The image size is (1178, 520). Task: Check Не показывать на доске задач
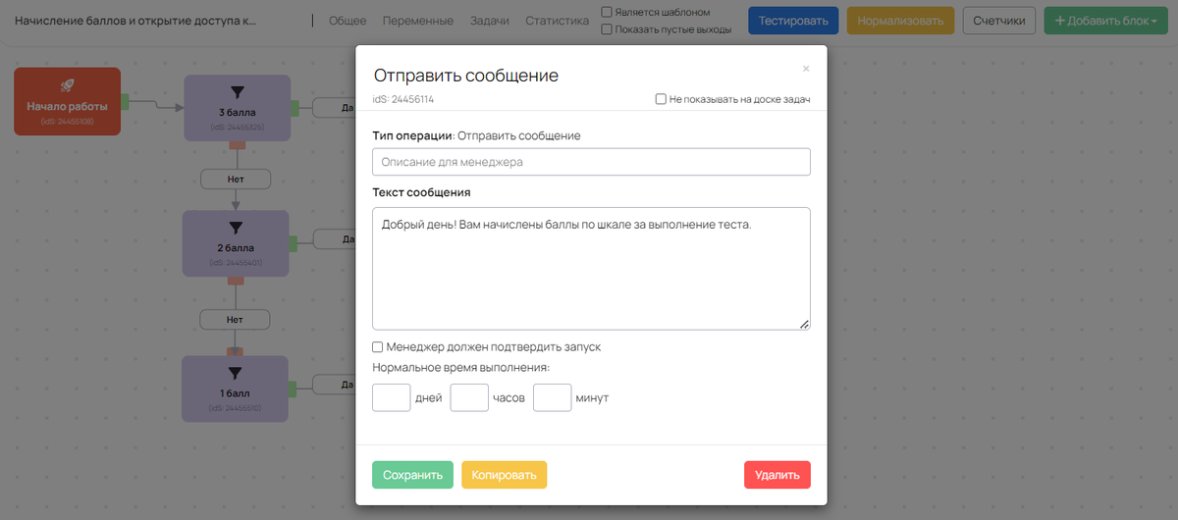tap(662, 99)
